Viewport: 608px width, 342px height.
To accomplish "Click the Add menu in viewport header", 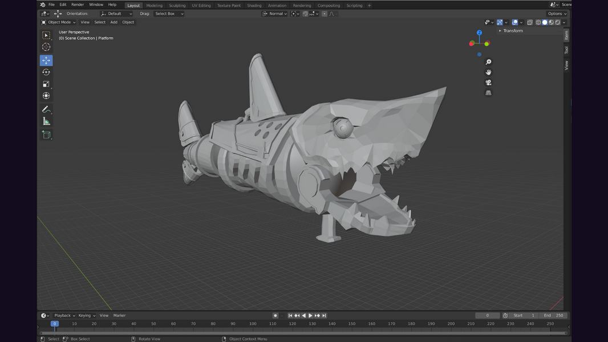I will click(x=114, y=22).
